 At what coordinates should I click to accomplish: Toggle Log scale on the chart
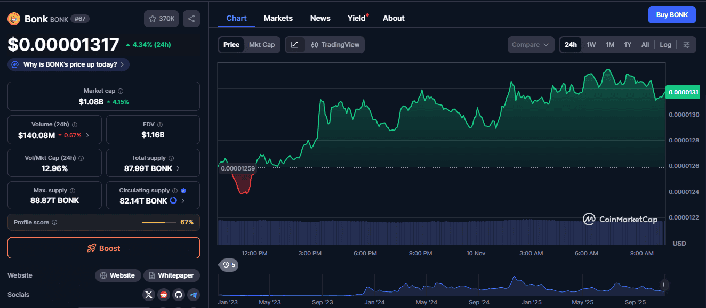click(665, 45)
